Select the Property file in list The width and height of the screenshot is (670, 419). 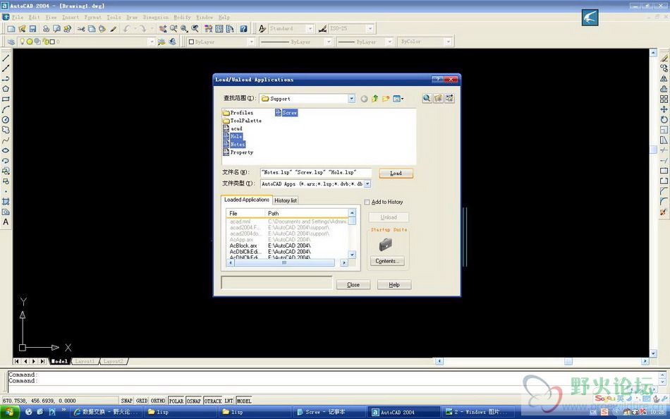click(x=238, y=152)
